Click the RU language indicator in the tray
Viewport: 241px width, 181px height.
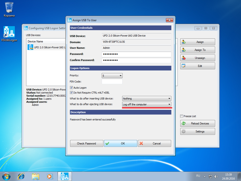tap(198, 176)
